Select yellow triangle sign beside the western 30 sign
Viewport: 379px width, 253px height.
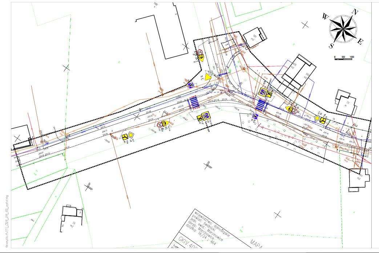pyautogui.click(x=166, y=123)
